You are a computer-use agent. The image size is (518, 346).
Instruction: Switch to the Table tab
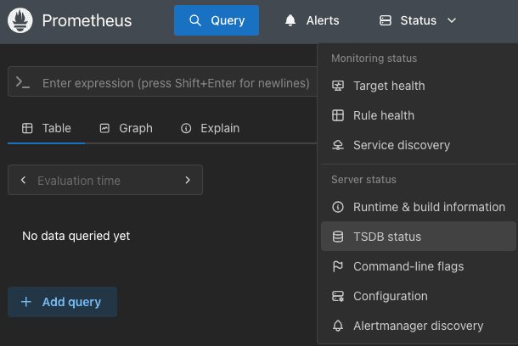coord(46,128)
